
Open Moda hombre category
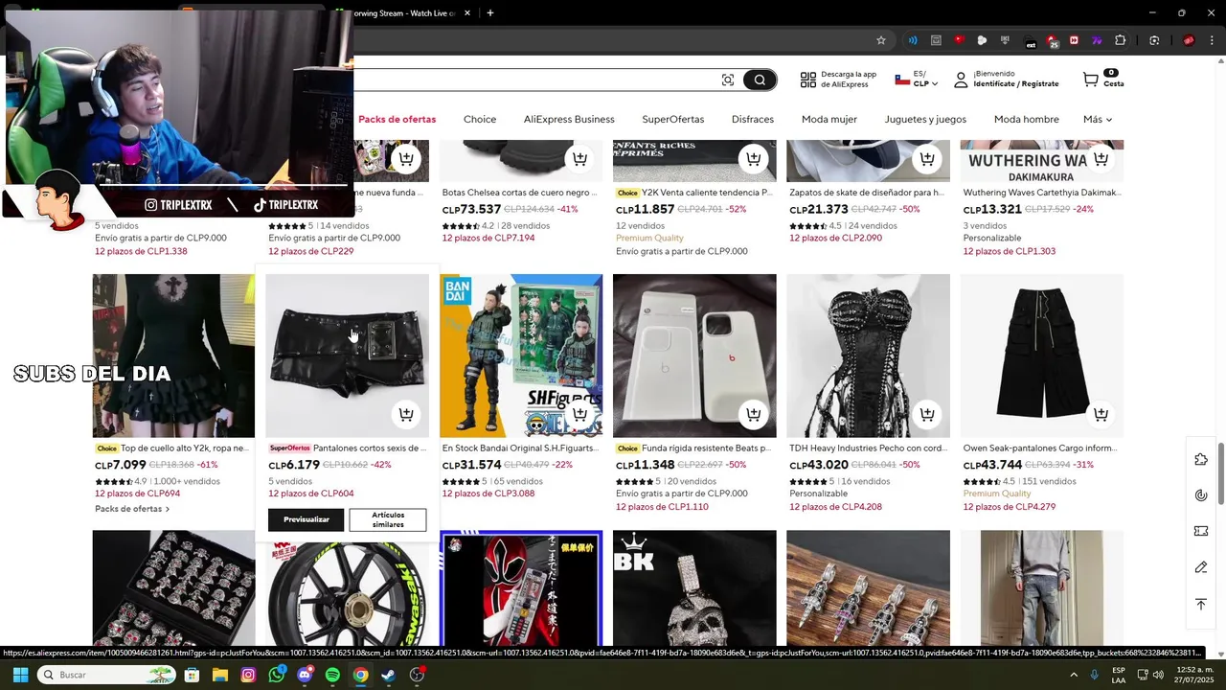click(1027, 119)
